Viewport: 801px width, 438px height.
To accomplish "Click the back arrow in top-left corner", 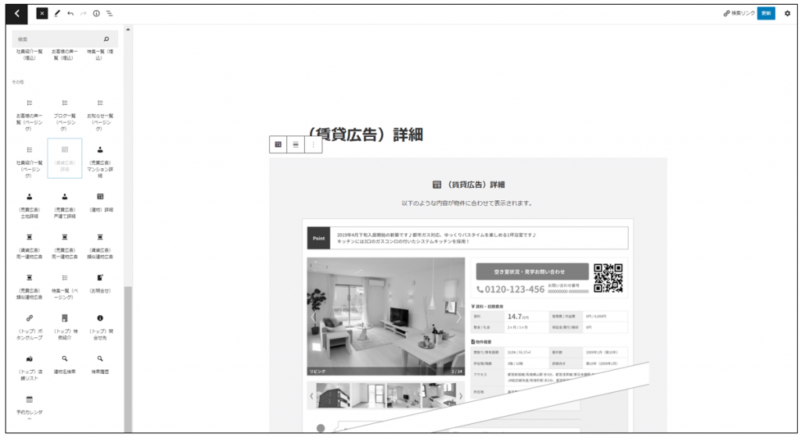I will point(18,13).
